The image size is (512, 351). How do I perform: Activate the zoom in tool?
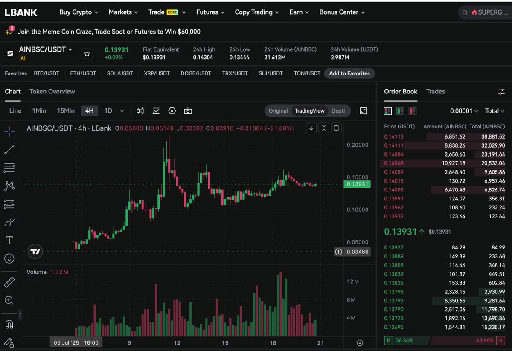[9, 300]
